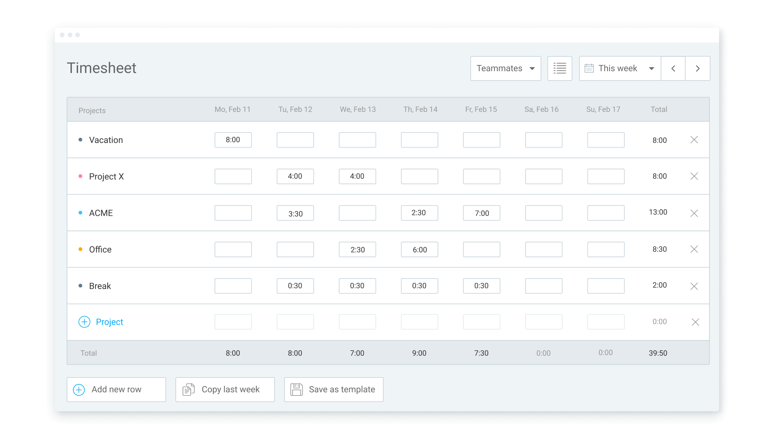Click the blue plus Project icon
The height and width of the screenshot is (439, 774).
coord(84,322)
